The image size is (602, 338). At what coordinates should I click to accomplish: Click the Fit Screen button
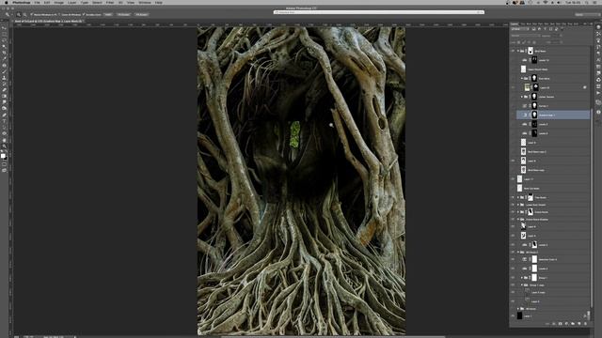coord(123,15)
